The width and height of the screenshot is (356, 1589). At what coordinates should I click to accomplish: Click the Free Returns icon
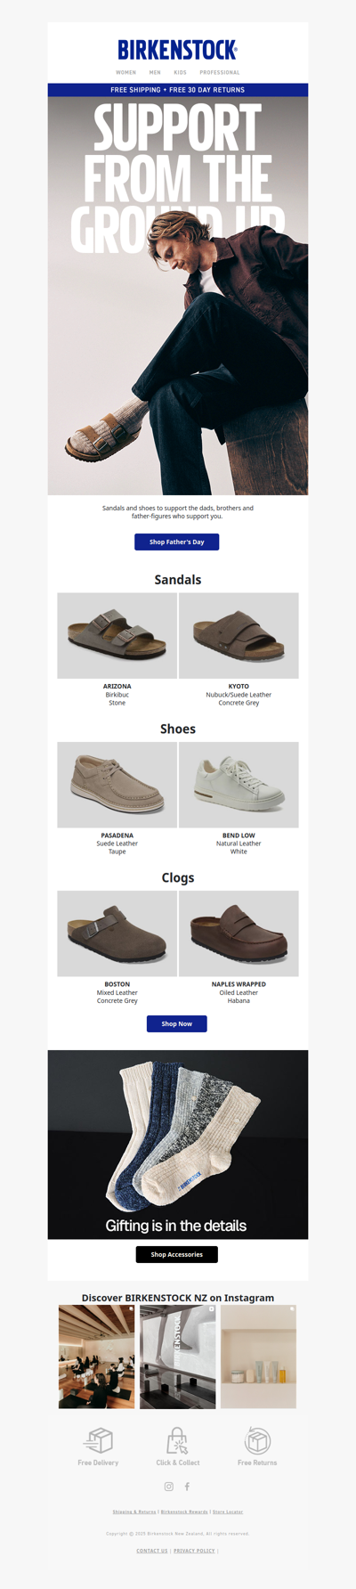tap(257, 1440)
